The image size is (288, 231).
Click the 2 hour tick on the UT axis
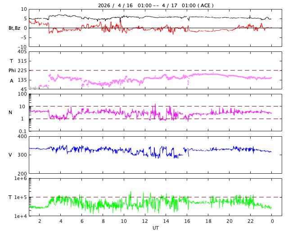pos(40,222)
